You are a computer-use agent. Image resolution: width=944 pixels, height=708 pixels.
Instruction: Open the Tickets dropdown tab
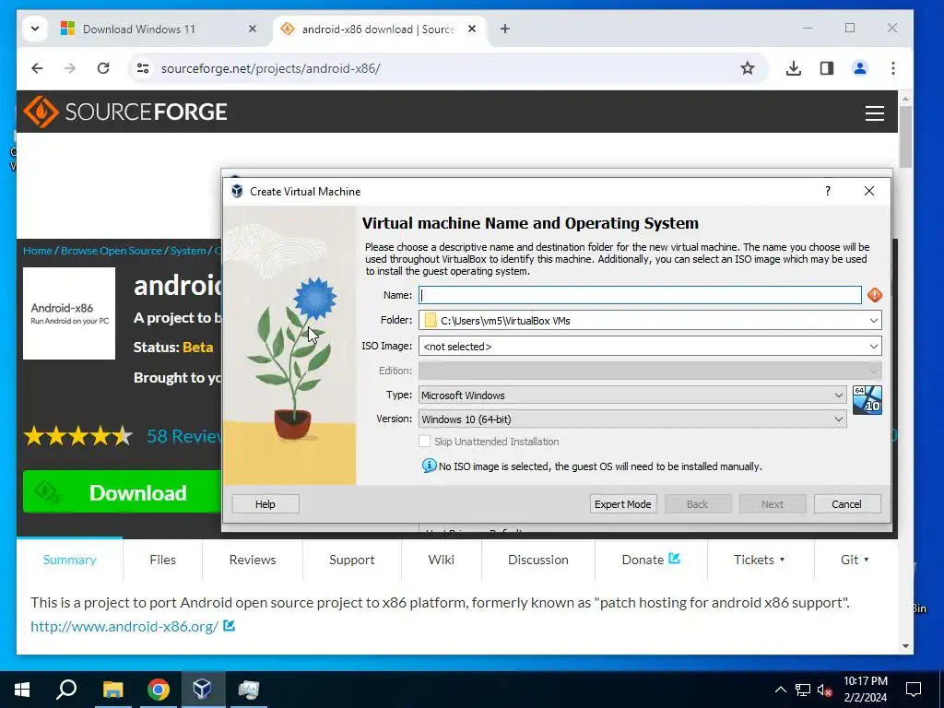click(761, 560)
